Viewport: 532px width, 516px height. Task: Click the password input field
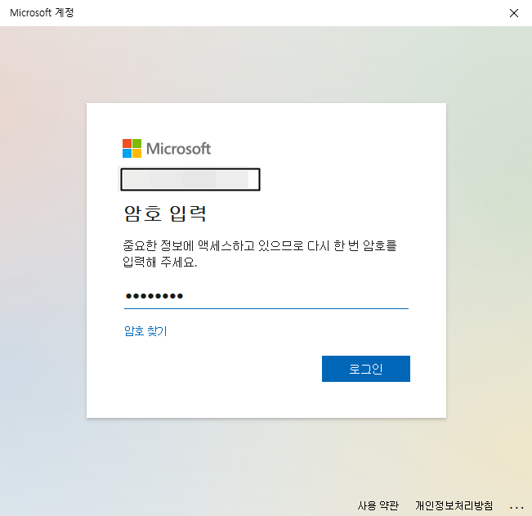pyautogui.click(x=266, y=296)
